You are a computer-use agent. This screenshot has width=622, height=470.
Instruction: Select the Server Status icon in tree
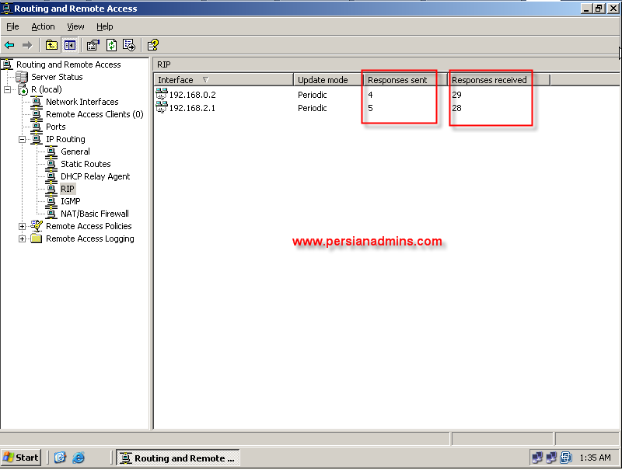pos(22,77)
